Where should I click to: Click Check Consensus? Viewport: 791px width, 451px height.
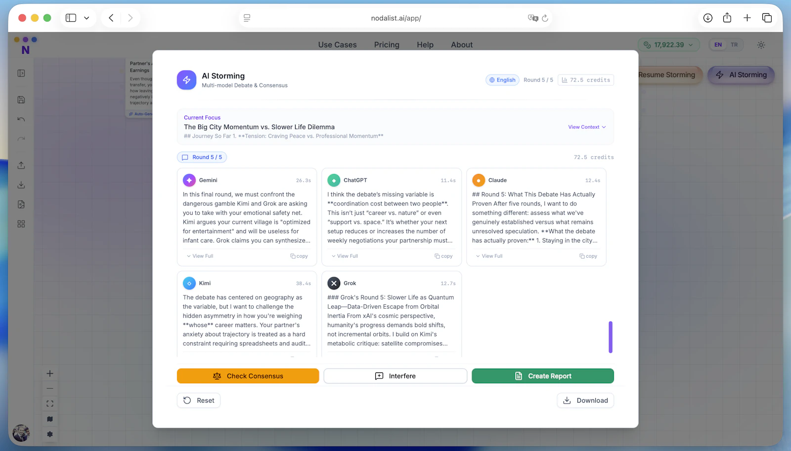248,376
